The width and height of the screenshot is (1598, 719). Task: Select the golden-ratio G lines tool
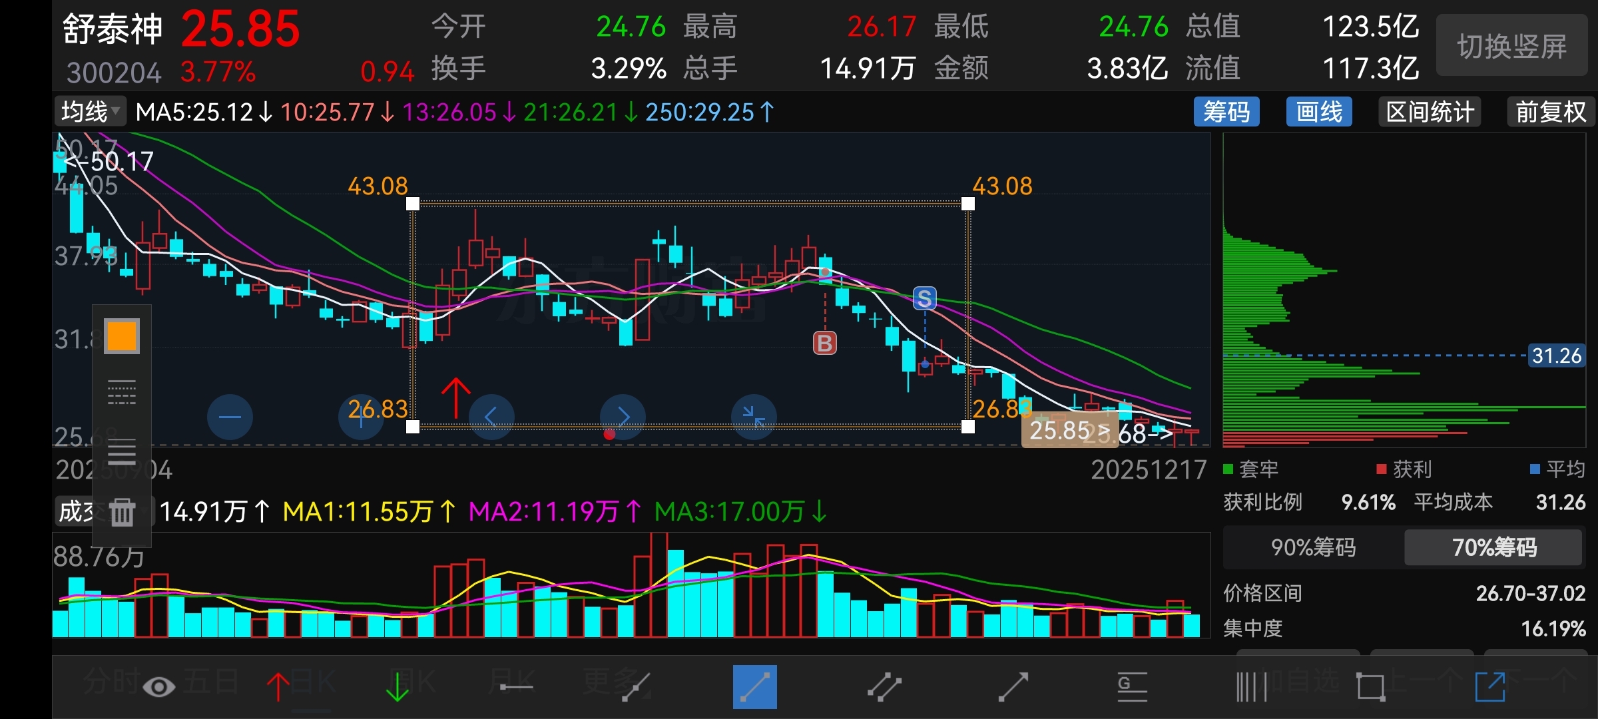(x=1131, y=686)
